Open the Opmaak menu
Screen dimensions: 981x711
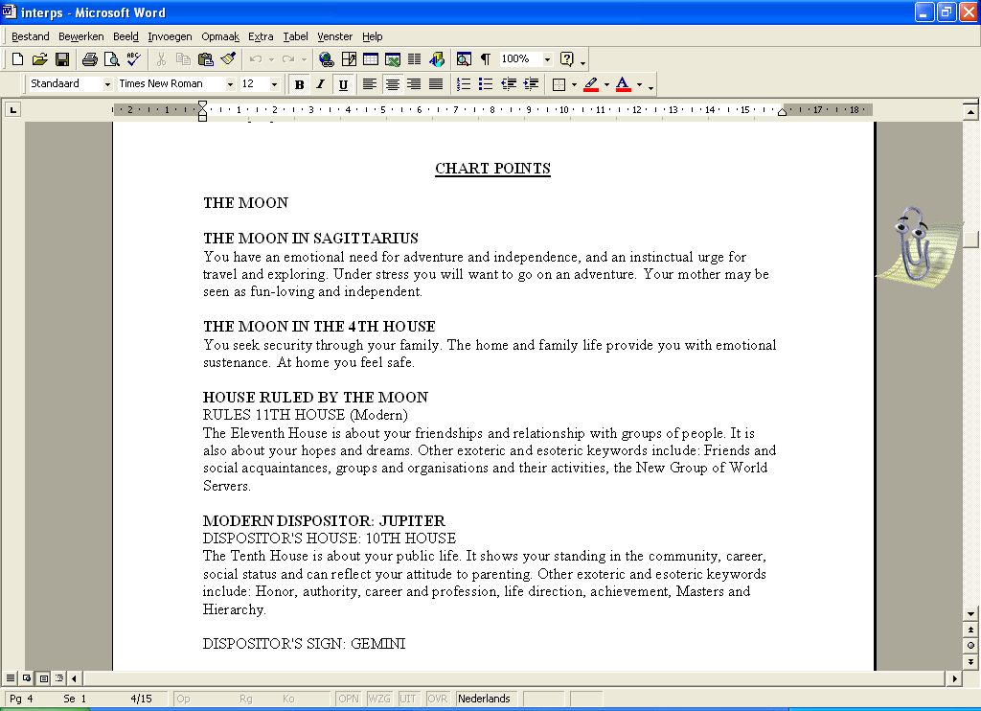[220, 36]
